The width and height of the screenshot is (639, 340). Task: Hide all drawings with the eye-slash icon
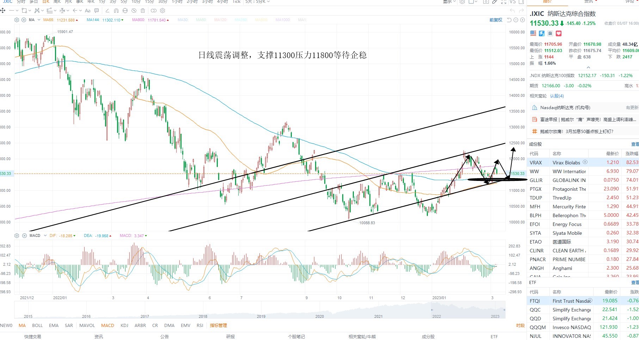(x=134, y=11)
